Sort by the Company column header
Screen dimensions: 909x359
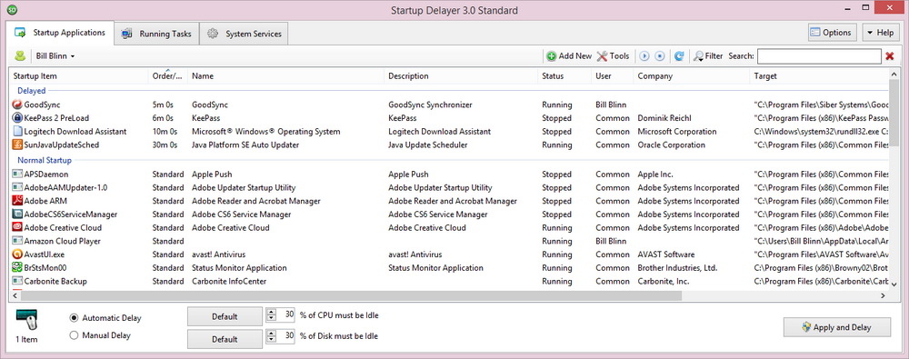(691, 76)
